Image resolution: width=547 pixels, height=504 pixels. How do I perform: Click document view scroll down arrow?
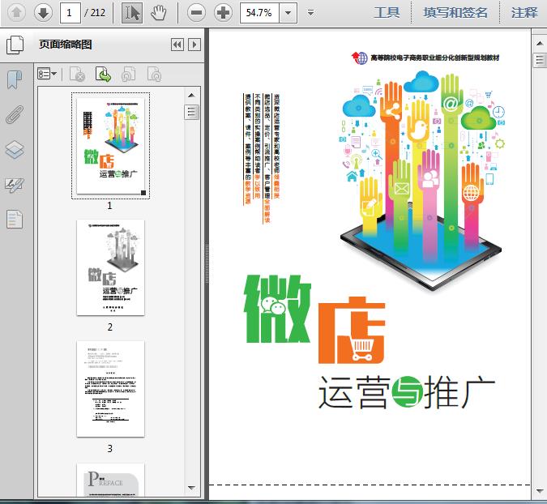coord(540,491)
